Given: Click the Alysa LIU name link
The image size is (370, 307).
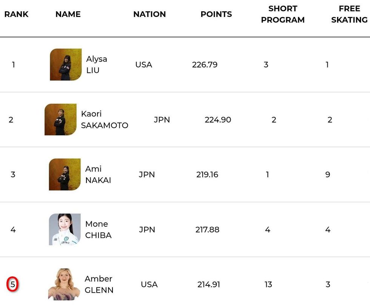Looking at the screenshot, I should [97, 64].
